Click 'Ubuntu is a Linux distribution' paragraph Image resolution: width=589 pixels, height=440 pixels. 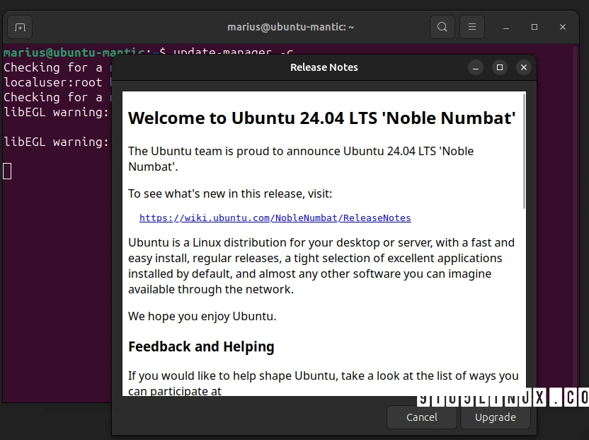321,266
